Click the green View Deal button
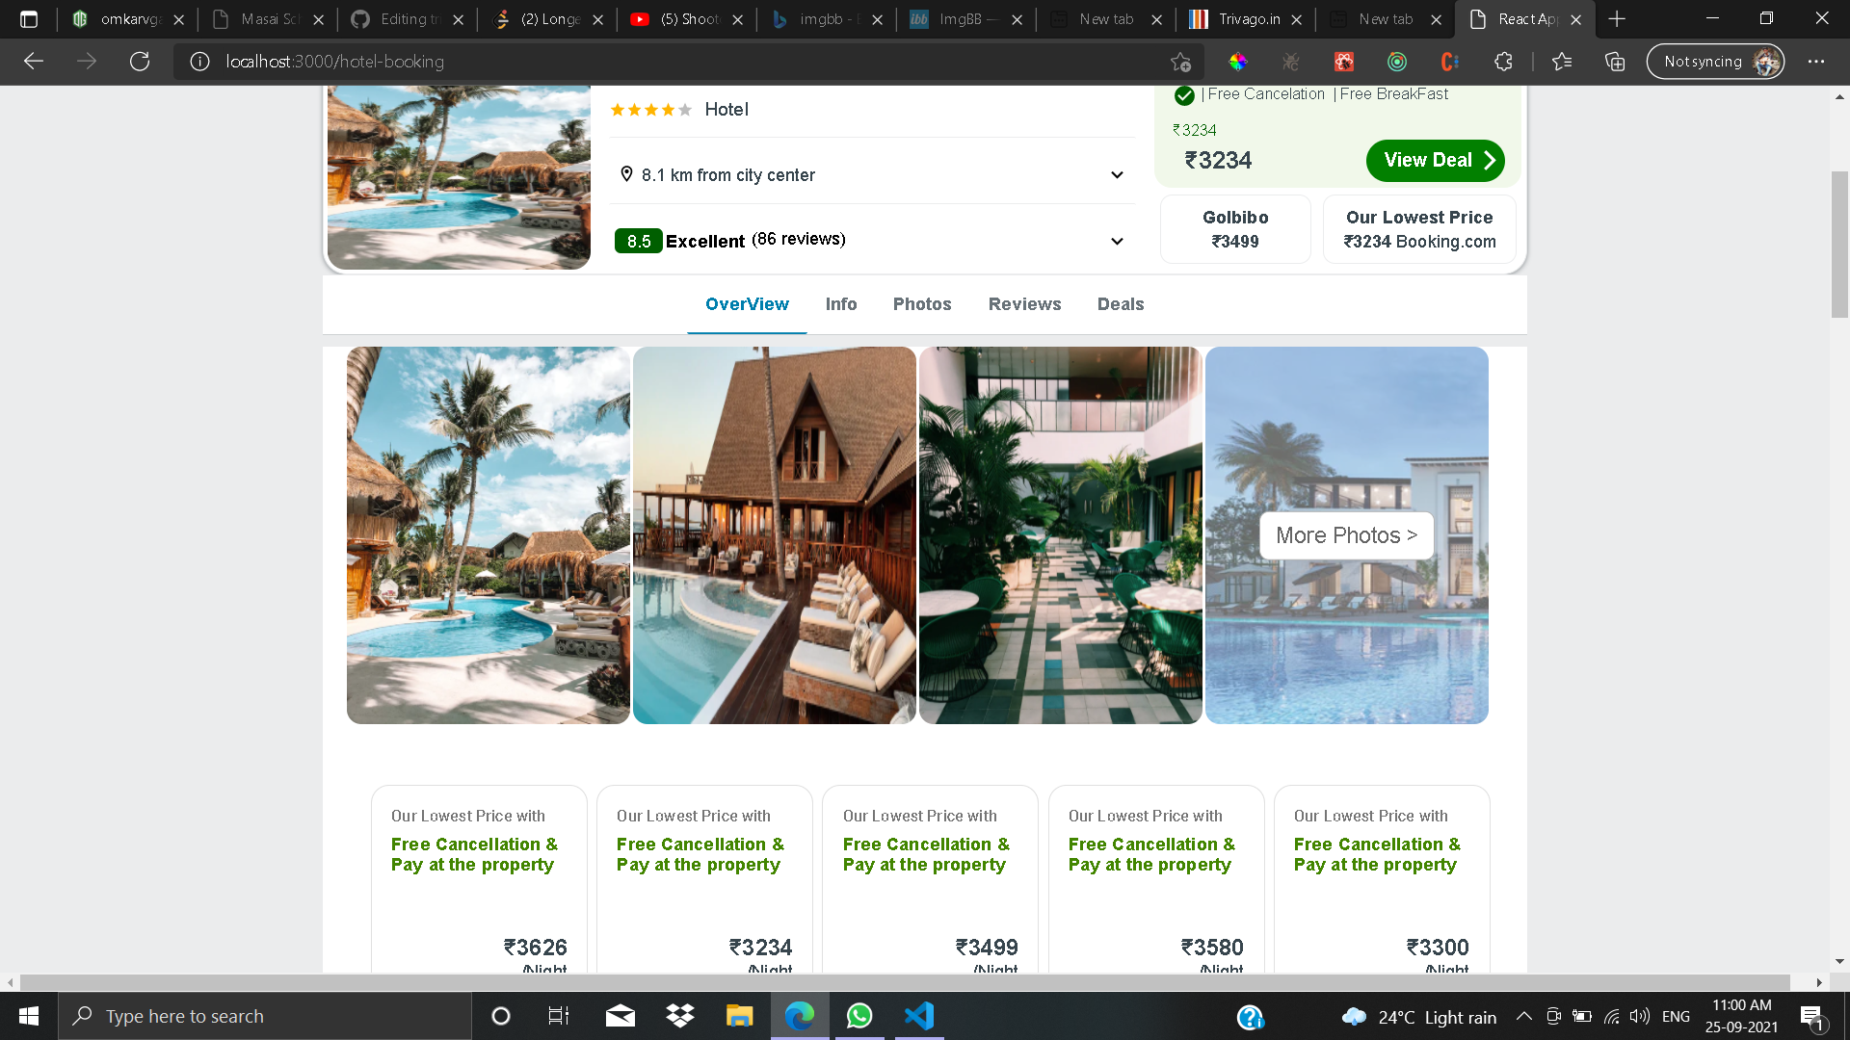The image size is (1850, 1040). point(1435,161)
